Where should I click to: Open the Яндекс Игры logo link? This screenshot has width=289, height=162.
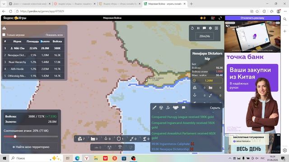(x=15, y=18)
